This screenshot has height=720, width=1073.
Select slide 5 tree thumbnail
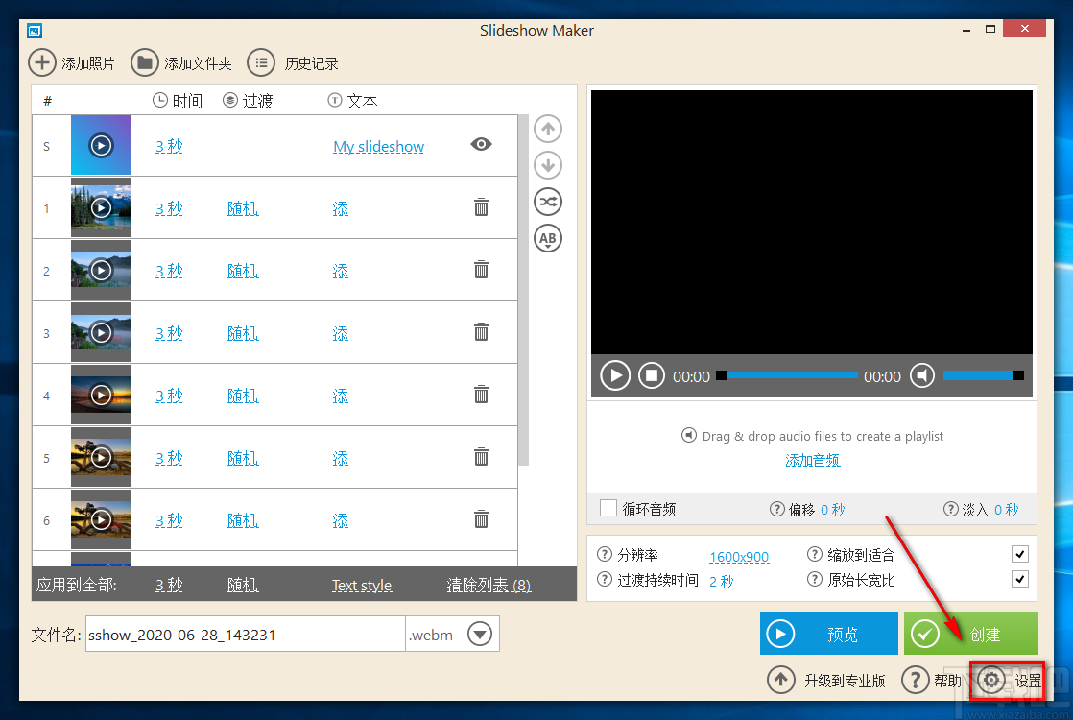101,457
